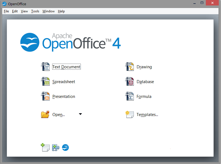This screenshot has width=221, height=164.
Task: Open the File menu
Action: (6, 11)
